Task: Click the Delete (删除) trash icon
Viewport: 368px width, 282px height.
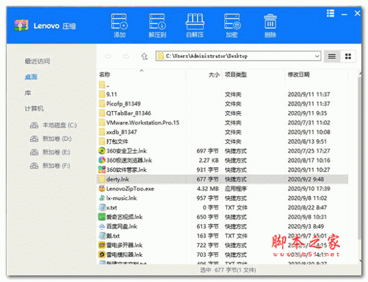Action: 270,25
